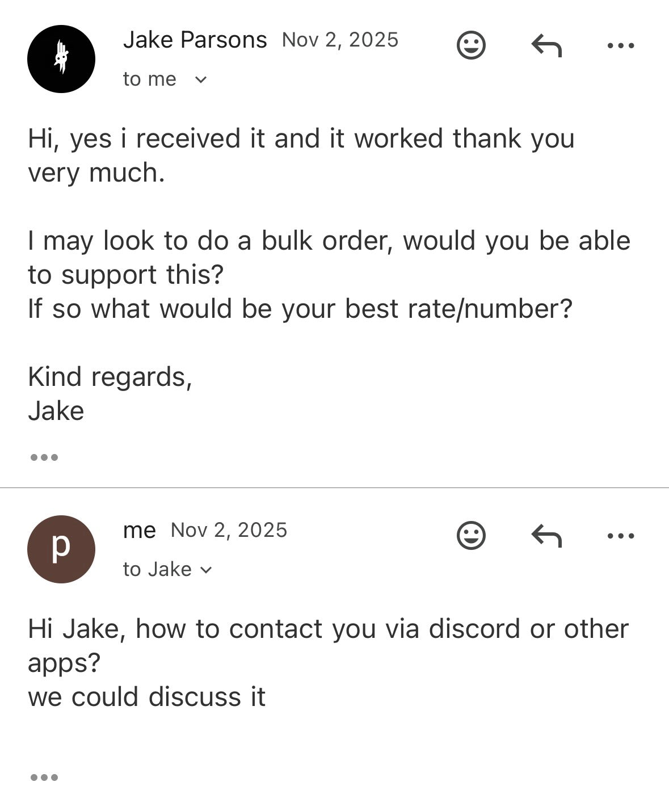Add emoji reaction to Jake Parsons' email
This screenshot has width=669, height=786.
click(x=471, y=45)
